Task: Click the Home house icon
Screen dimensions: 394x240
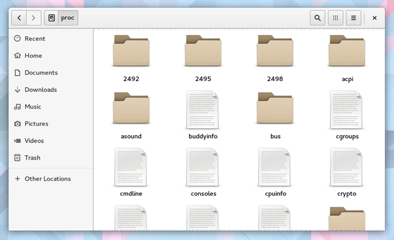Action: 17,55
